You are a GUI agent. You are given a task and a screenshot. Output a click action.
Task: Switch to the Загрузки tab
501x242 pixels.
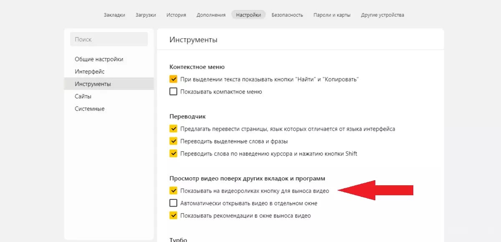[146, 15]
